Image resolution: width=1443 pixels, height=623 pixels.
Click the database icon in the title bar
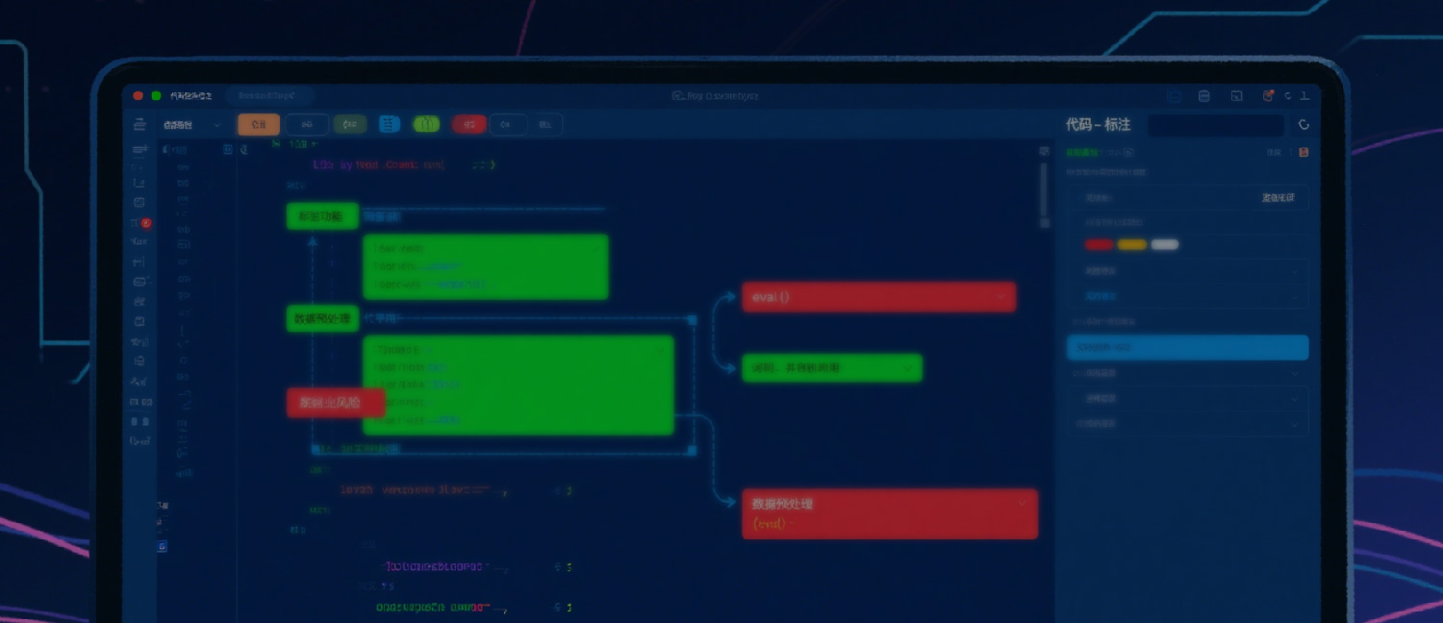pos(1203,96)
